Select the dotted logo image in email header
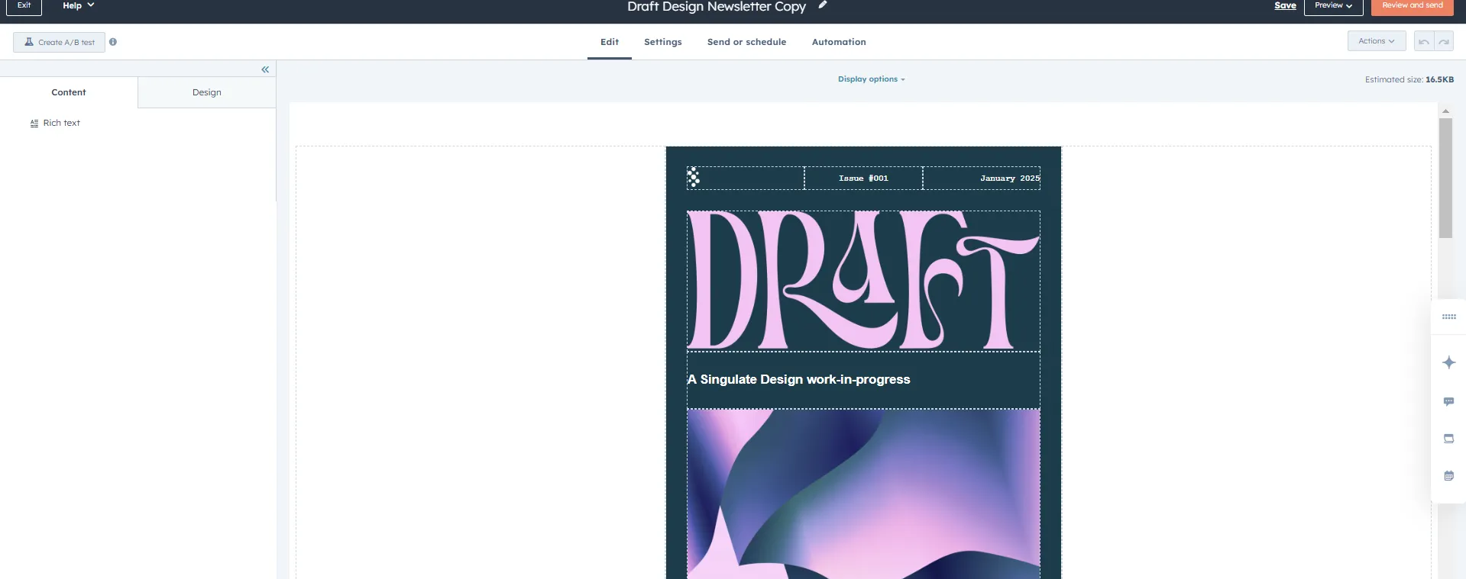 (x=693, y=178)
